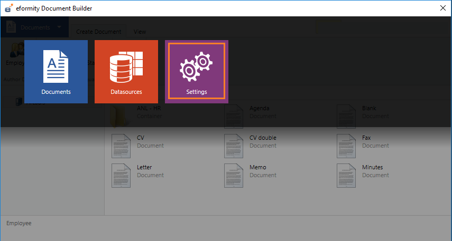452x241 pixels.
Task: Click the Employee ribbon icon
Action: (x=17, y=50)
